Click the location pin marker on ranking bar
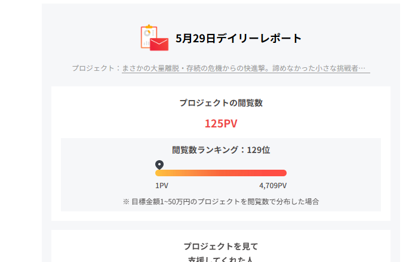Screen dimensions: 418x262 click(159, 165)
